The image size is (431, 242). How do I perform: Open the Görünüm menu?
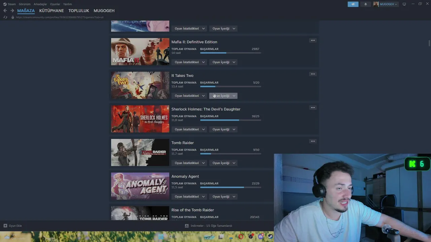pyautogui.click(x=25, y=4)
